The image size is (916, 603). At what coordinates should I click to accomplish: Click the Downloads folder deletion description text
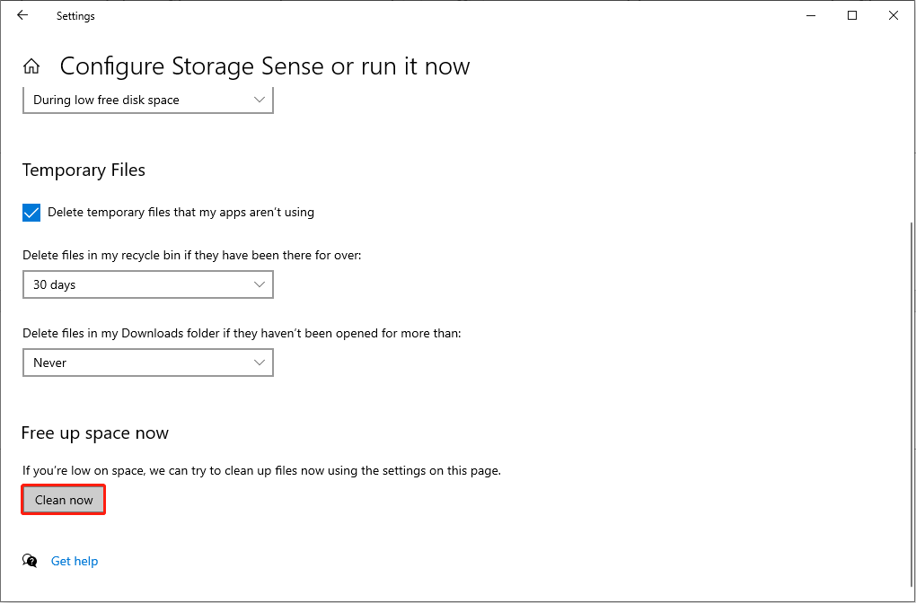tap(242, 333)
